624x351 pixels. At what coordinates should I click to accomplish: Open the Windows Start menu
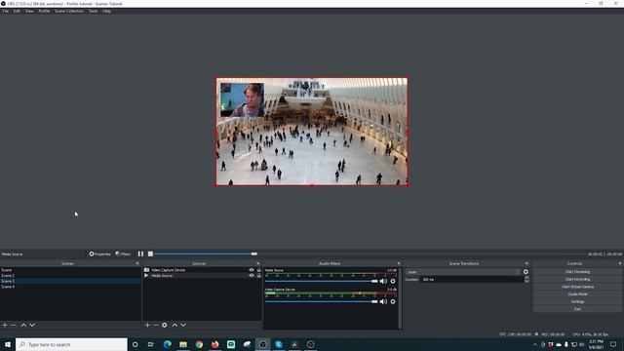click(8, 344)
